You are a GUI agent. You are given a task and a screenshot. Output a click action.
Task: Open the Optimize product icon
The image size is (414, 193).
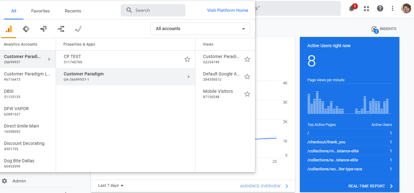click(26, 29)
